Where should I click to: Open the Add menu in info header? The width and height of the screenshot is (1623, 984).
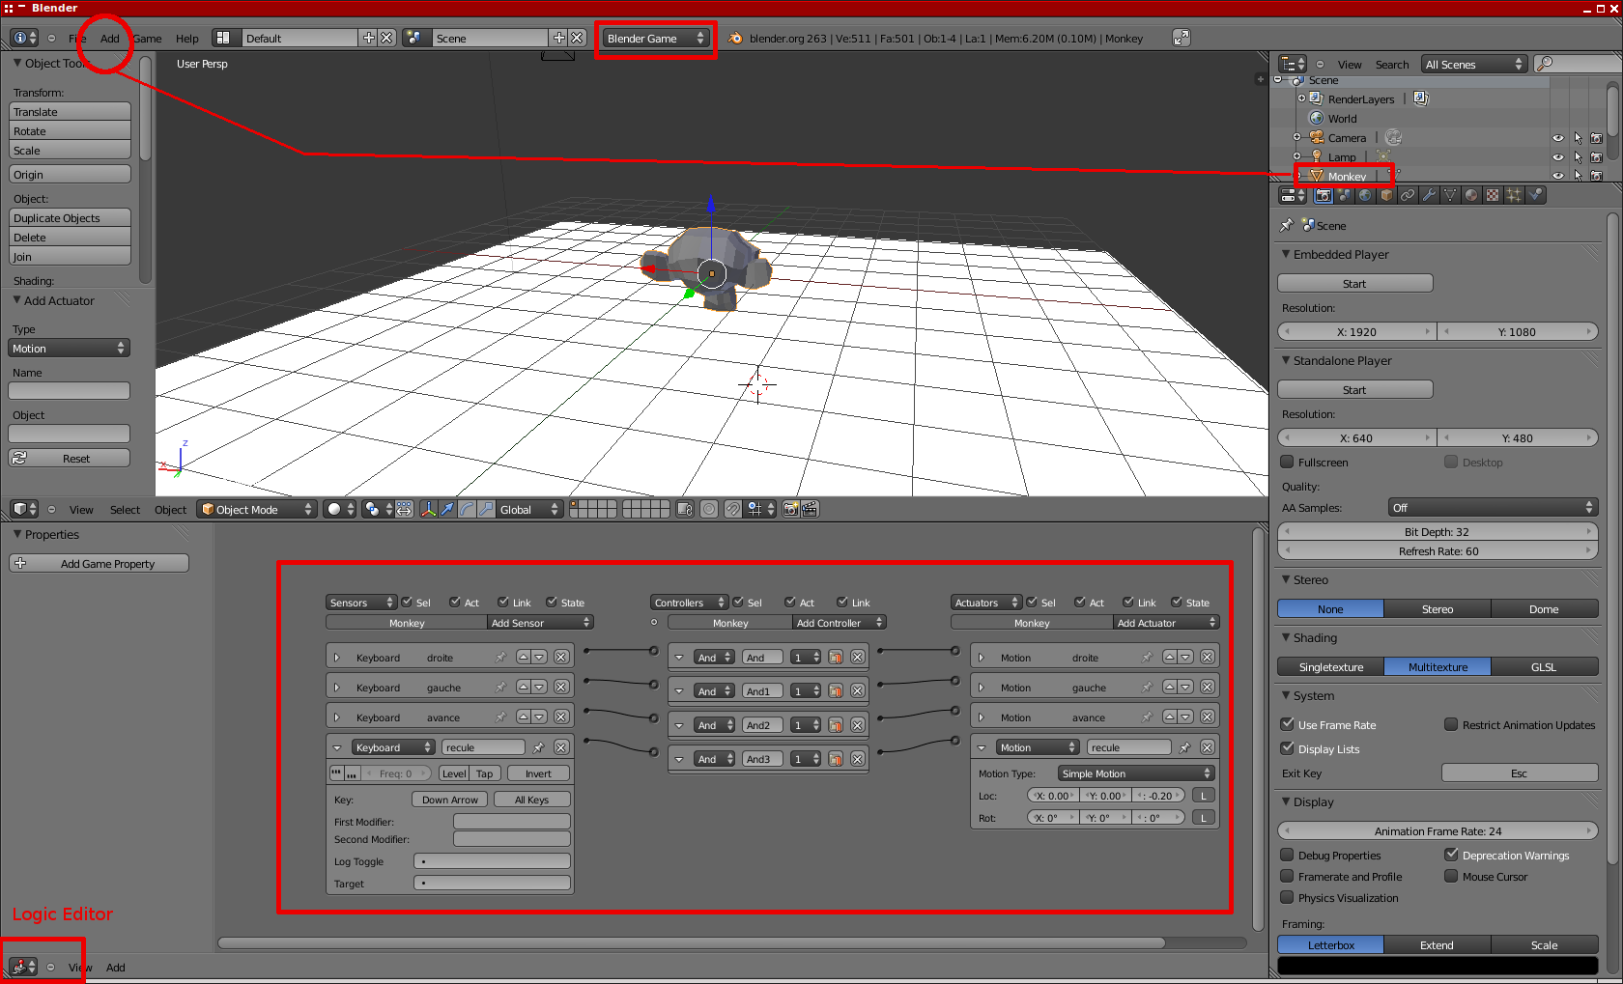110,39
